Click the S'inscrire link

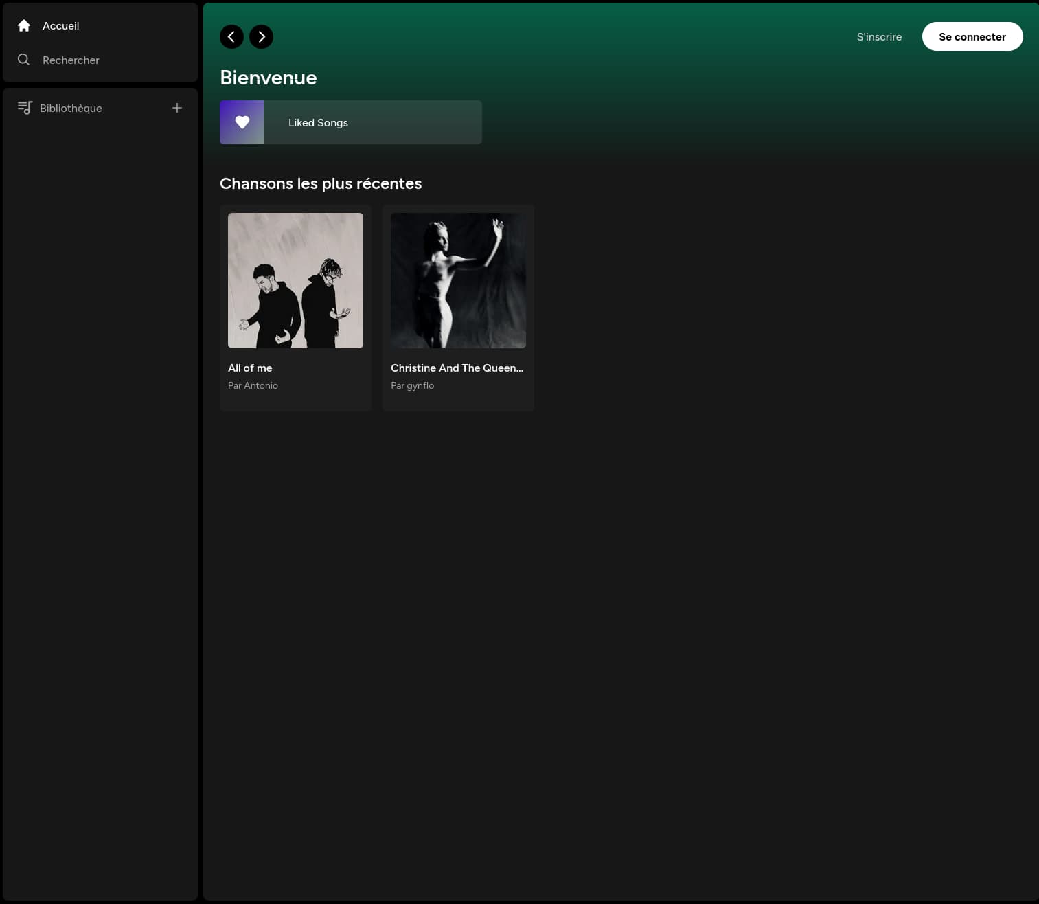pyautogui.click(x=879, y=36)
